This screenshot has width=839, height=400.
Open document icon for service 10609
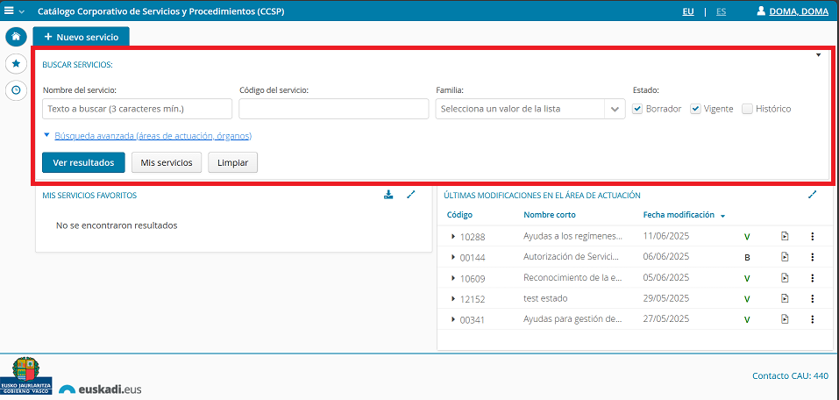point(785,278)
